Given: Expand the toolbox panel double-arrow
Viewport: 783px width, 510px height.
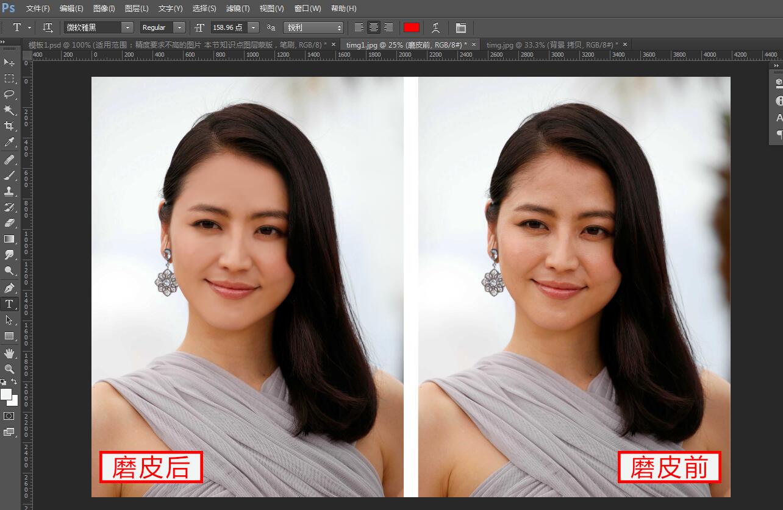Looking at the screenshot, I should (4, 41).
